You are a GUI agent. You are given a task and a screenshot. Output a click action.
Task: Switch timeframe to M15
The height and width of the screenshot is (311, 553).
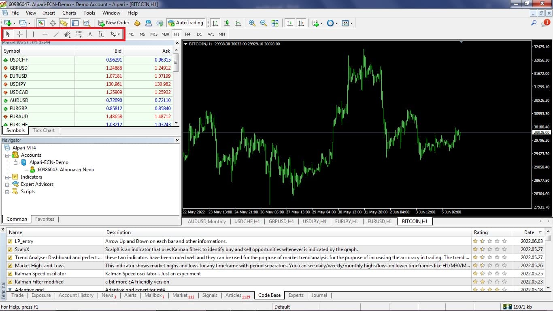[x=154, y=34]
